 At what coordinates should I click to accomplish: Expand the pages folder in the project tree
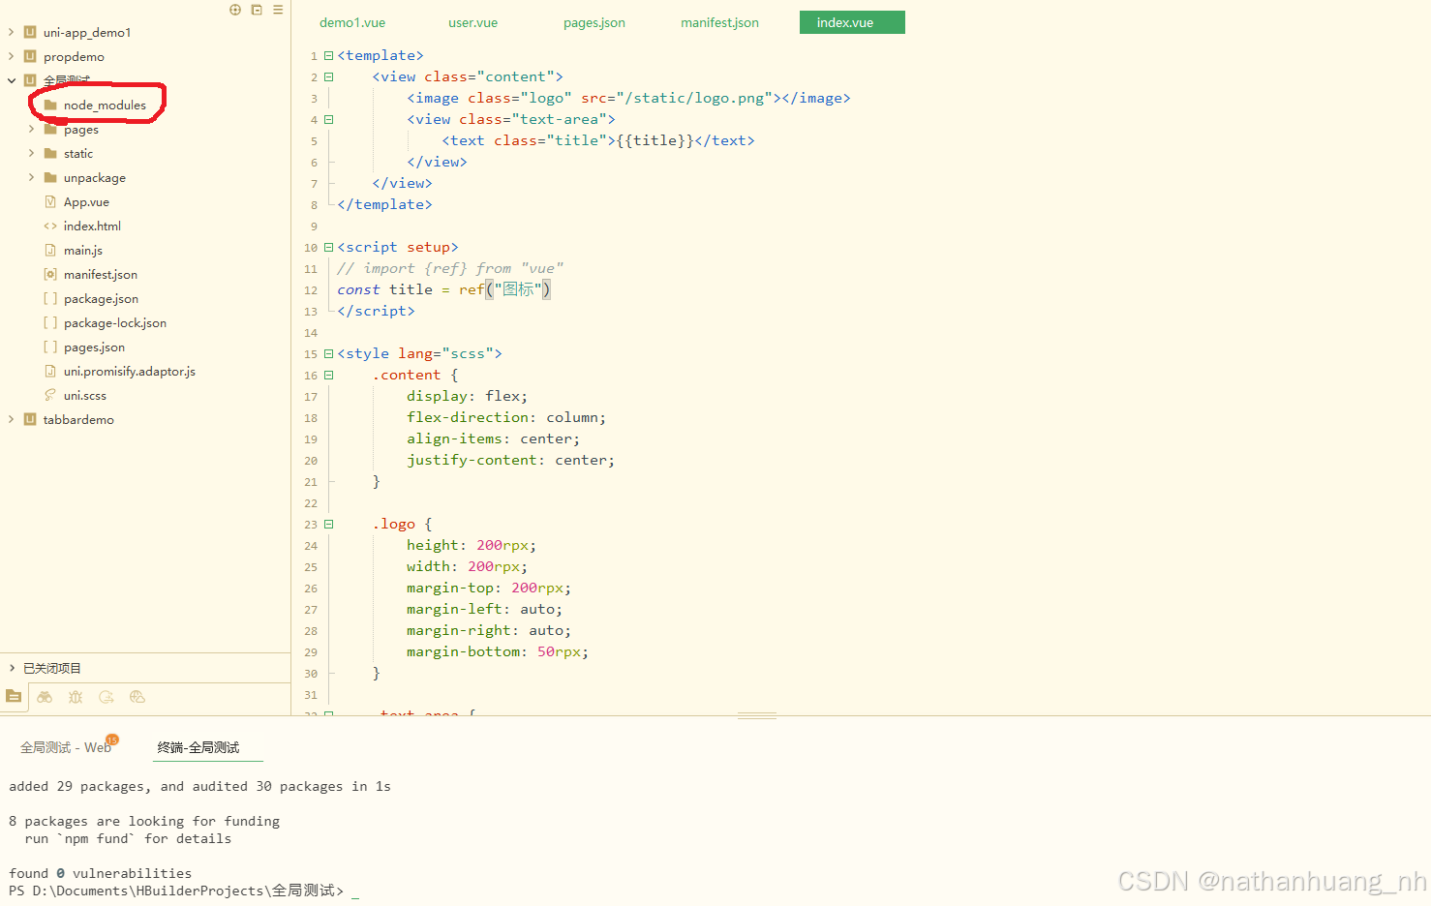[30, 129]
